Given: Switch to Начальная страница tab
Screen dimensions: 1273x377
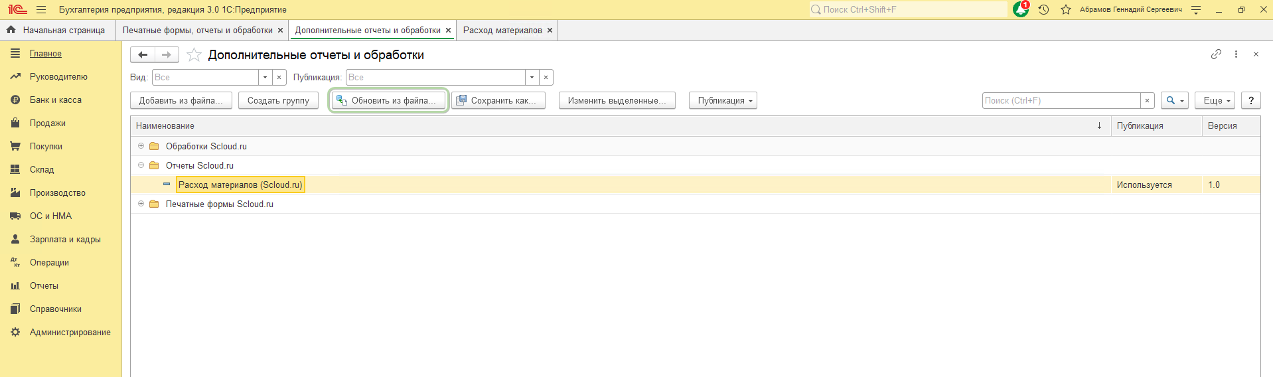Looking at the screenshot, I should click(58, 31).
